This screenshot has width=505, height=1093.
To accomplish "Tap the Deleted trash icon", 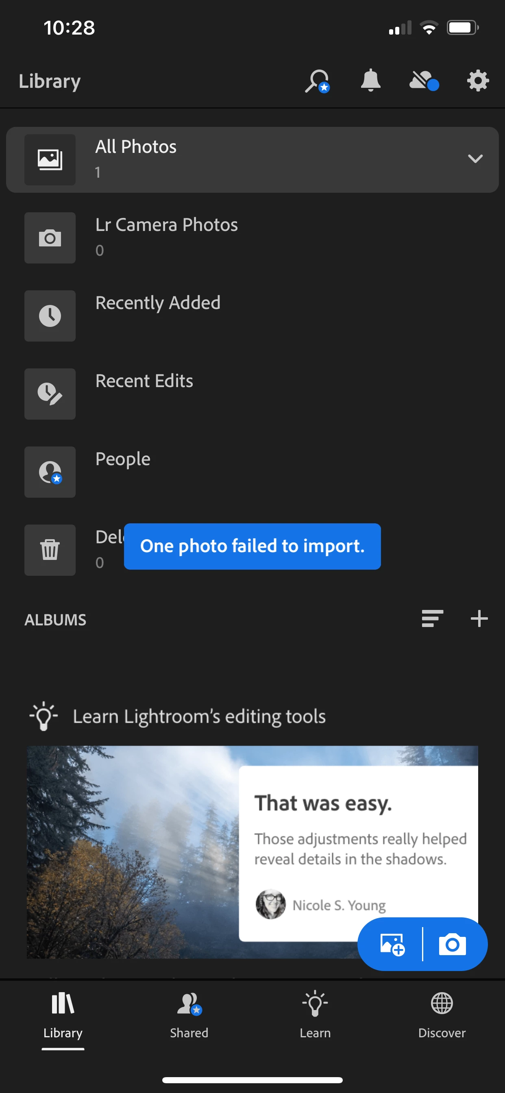I will pos(50,550).
